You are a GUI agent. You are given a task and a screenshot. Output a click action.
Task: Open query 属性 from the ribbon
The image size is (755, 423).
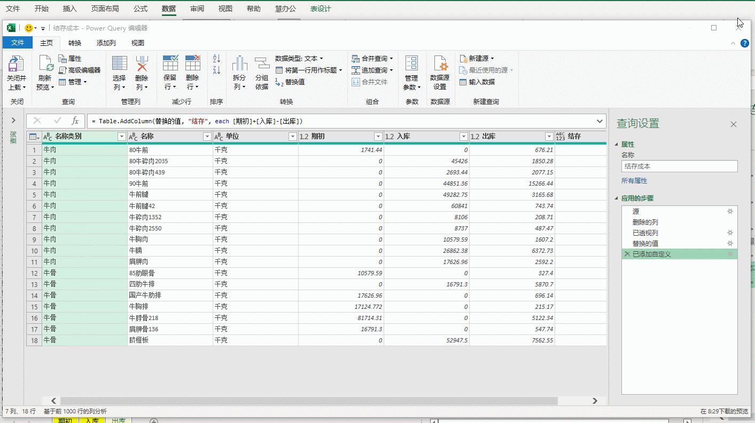pyautogui.click(x=70, y=59)
